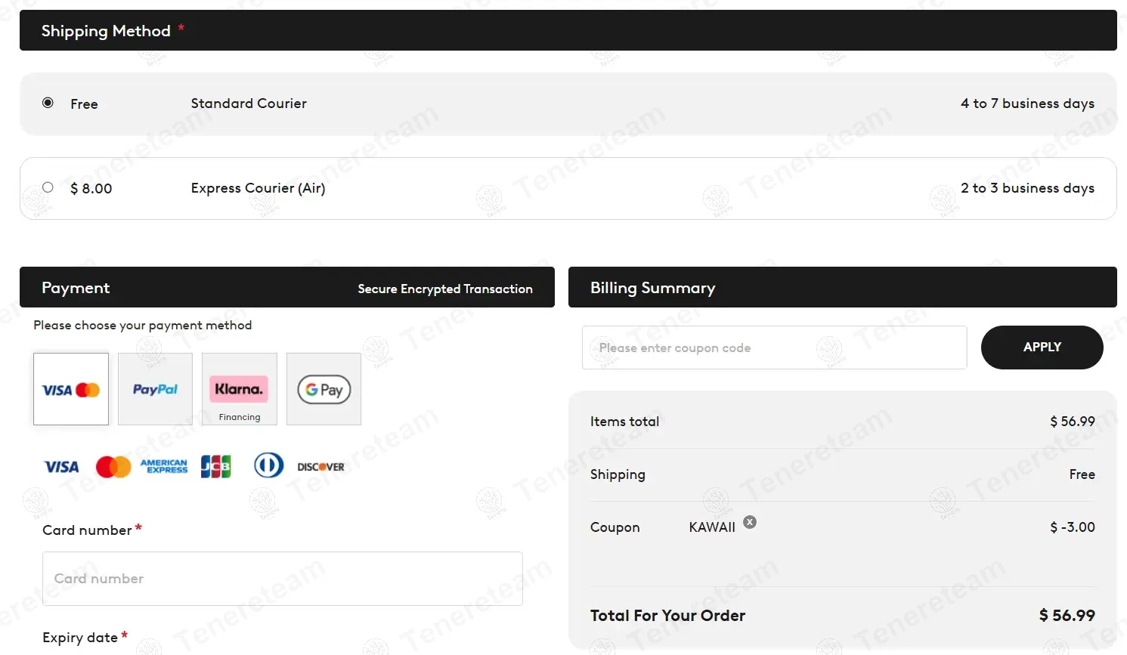This screenshot has height=655, width=1127.
Task: Click the Visa card logo
Action: (61, 467)
